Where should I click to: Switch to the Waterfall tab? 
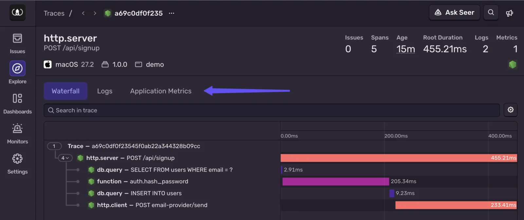pos(65,91)
